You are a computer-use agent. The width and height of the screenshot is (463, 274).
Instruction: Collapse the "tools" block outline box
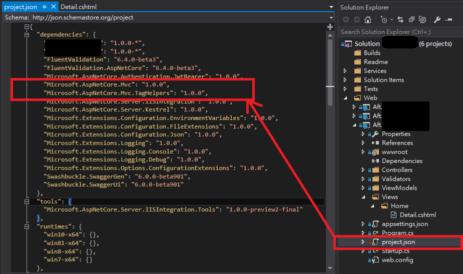pyautogui.click(x=27, y=201)
